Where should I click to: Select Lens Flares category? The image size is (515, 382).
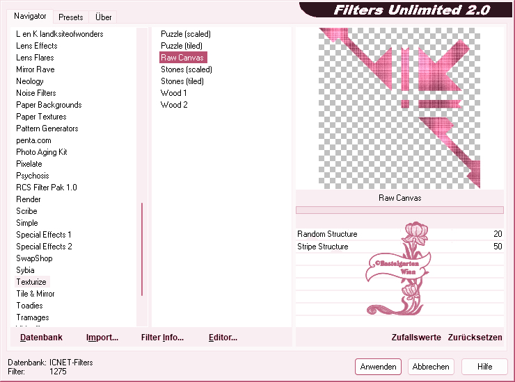click(35, 58)
